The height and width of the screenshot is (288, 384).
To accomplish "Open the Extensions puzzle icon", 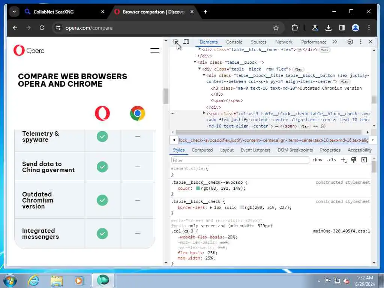I will pyautogui.click(x=295, y=28).
